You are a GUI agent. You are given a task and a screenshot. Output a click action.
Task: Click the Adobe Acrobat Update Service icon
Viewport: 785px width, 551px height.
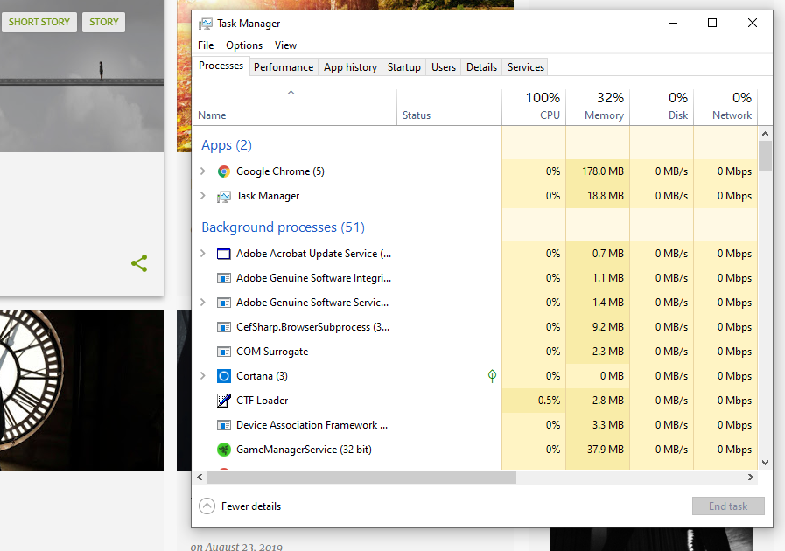[224, 254]
